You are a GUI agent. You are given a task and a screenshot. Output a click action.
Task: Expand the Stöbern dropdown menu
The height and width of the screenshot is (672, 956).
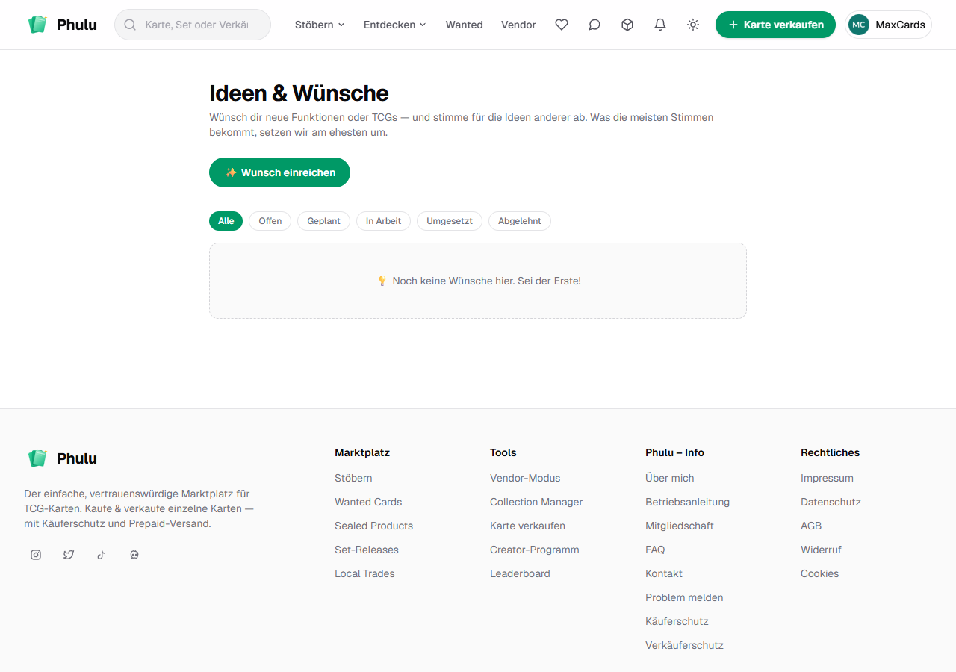pos(320,25)
